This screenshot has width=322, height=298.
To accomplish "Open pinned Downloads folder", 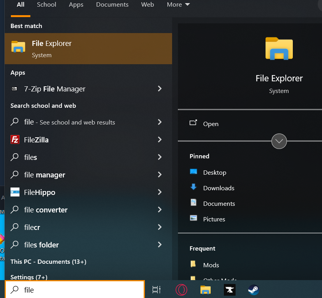I will (219, 188).
